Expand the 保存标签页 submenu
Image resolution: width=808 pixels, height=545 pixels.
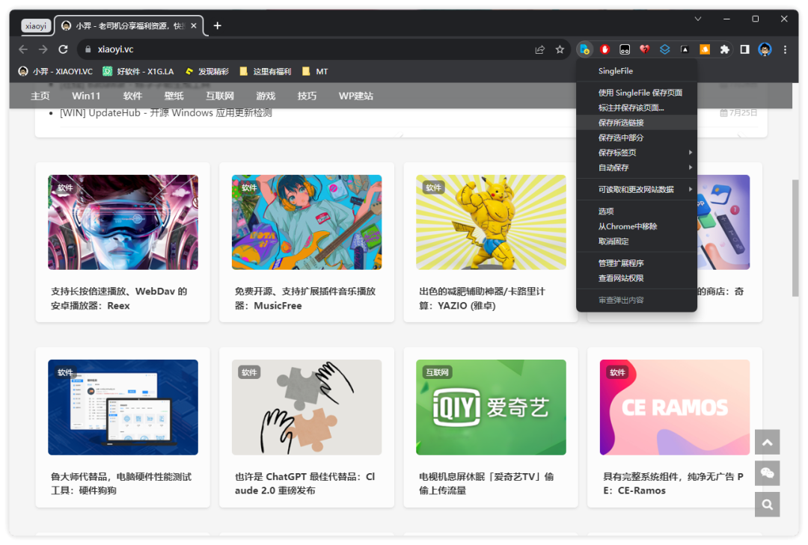[x=637, y=153]
